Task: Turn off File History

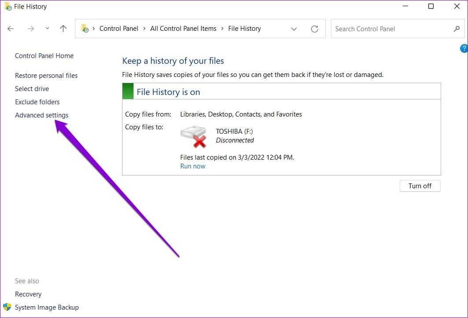Action: (x=420, y=186)
